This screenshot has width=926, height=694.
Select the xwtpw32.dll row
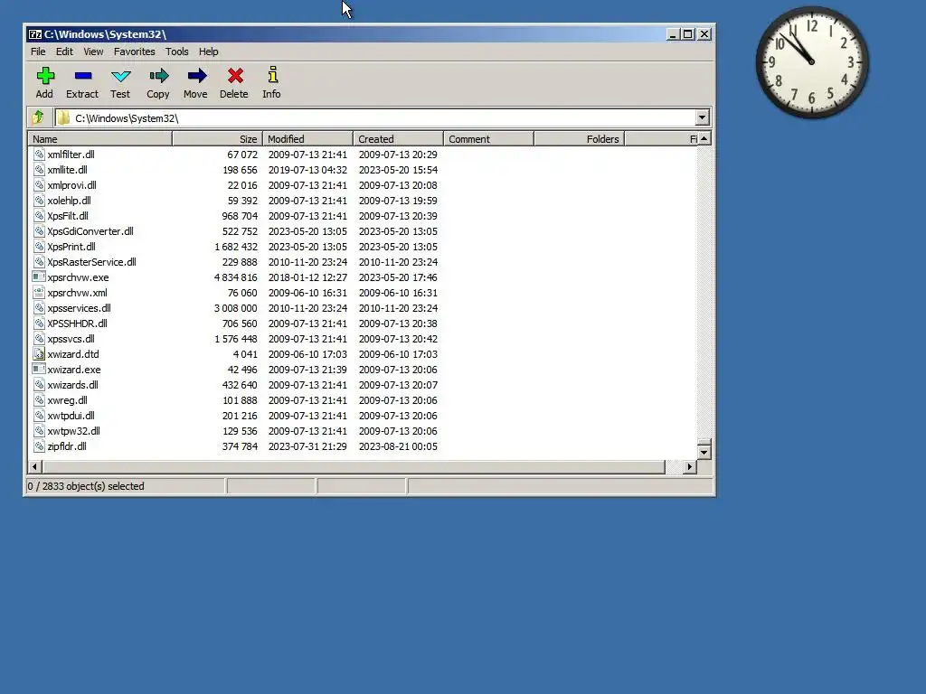tap(362, 430)
